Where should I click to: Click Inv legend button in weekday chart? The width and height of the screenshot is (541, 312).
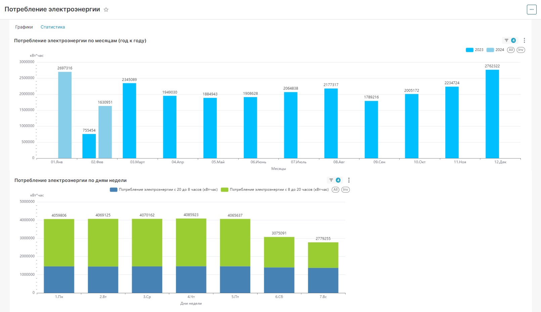click(346, 190)
